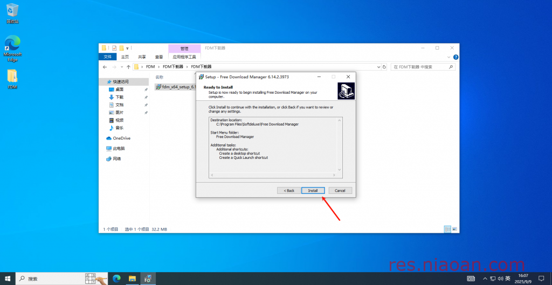Viewport: 552px width, 285px height.
Task: Click the 名称 column header
Action: click(x=160, y=77)
